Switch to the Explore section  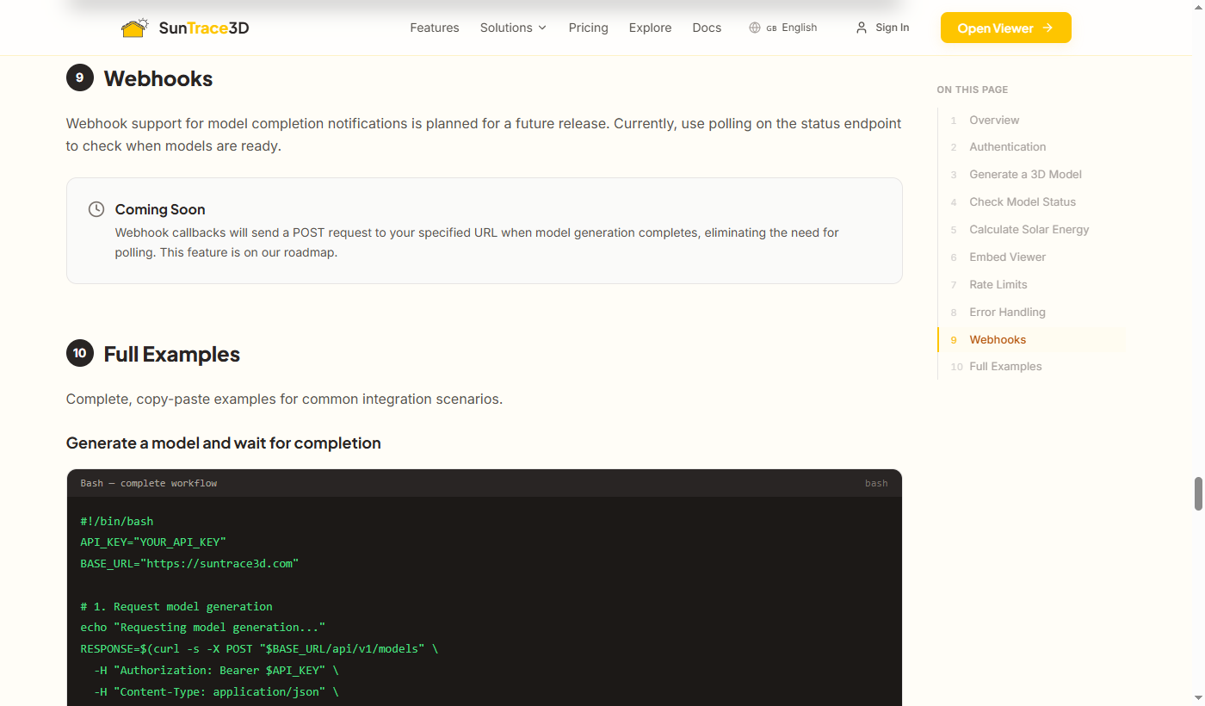coord(650,27)
